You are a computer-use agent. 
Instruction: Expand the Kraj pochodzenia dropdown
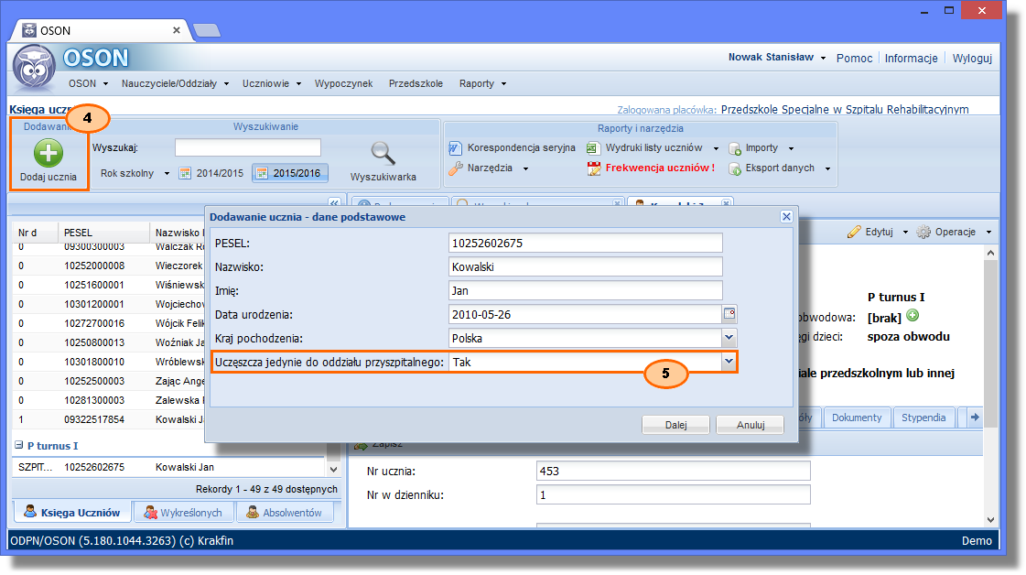729,338
